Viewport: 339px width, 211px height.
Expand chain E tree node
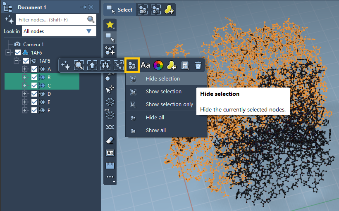coord(25,102)
